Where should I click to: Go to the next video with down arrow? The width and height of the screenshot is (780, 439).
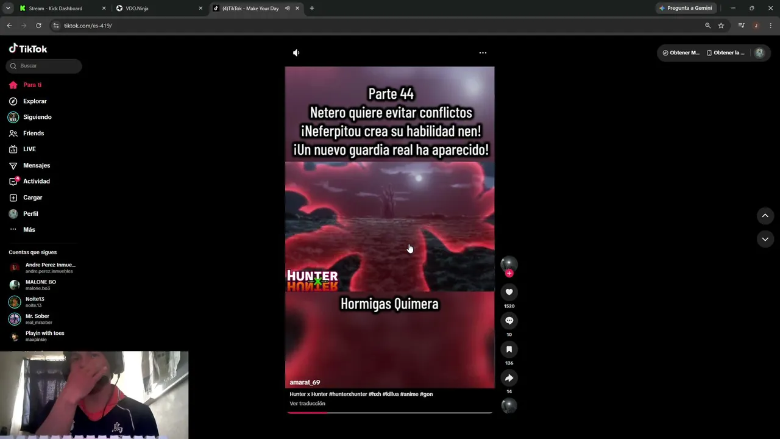pos(765,239)
